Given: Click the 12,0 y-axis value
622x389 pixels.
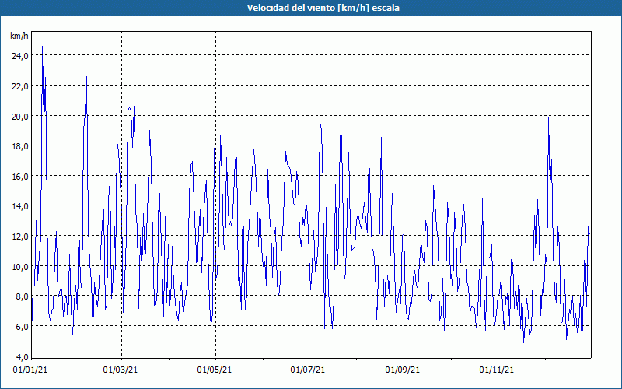Looking at the screenshot, I should 20,237.
